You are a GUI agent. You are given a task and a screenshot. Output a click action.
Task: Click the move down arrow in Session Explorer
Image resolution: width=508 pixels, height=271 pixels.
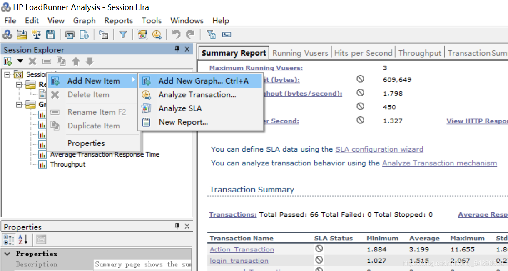(x=90, y=62)
